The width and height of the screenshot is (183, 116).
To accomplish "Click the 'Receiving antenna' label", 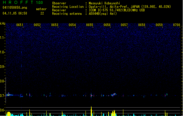I will (67, 14).
